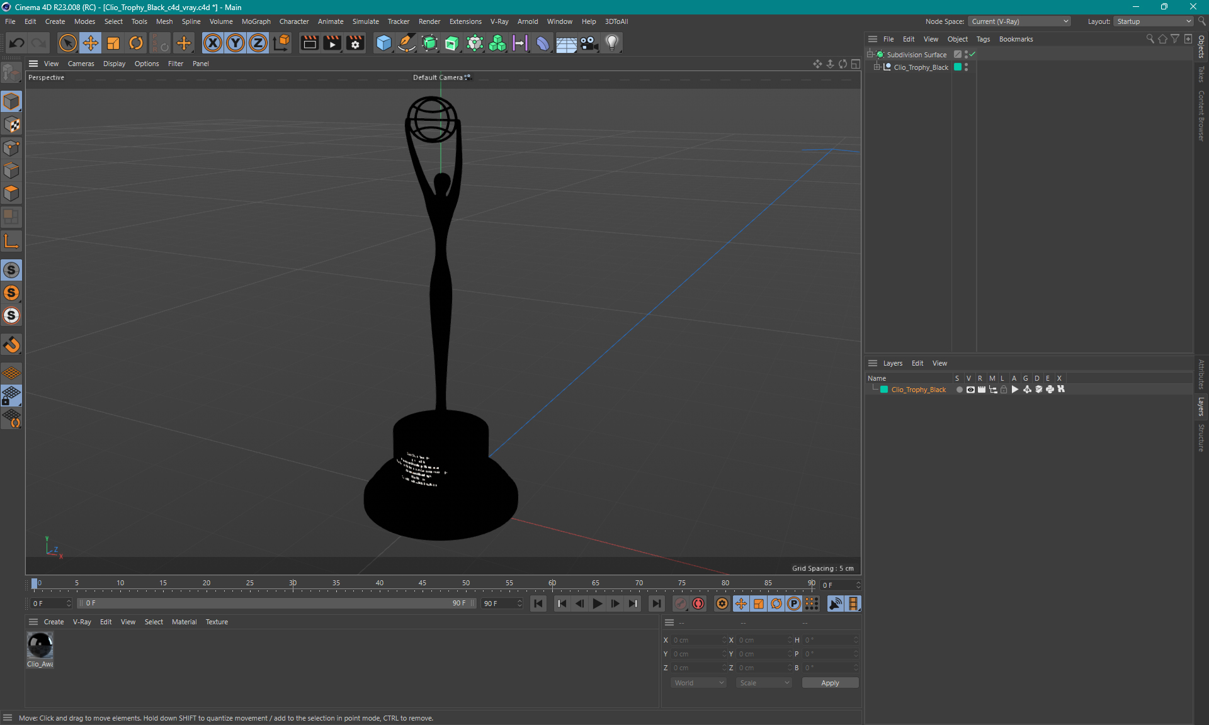Click the coordinate system icon
This screenshot has height=725, width=1209.
pyautogui.click(x=281, y=43)
